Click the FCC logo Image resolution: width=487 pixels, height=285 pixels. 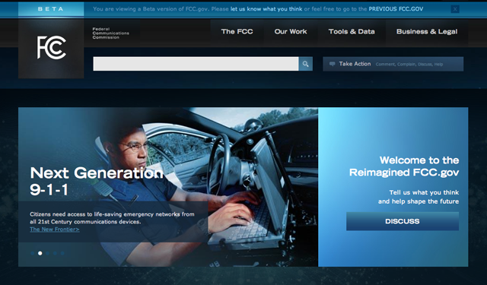click(51, 47)
